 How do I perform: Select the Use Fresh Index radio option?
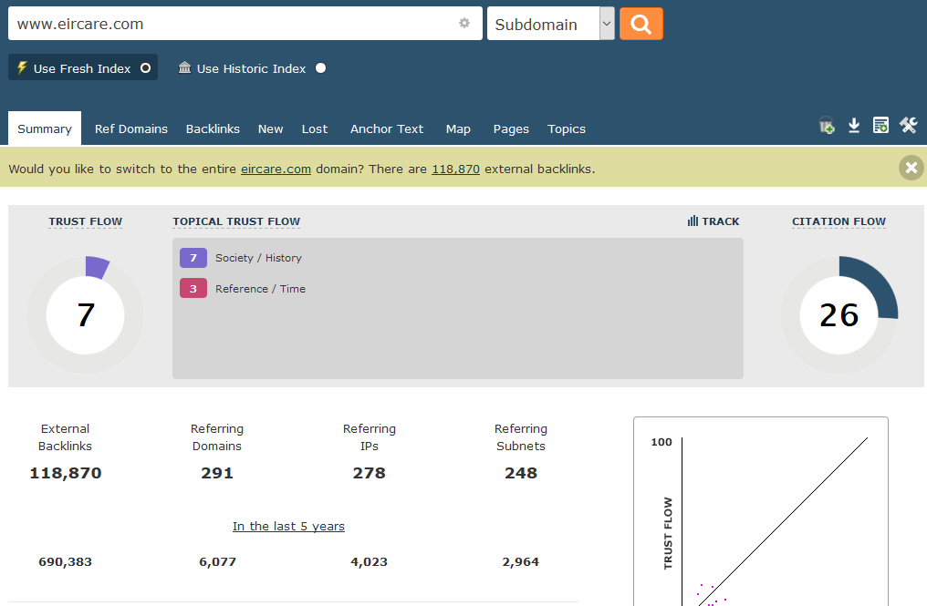[145, 68]
